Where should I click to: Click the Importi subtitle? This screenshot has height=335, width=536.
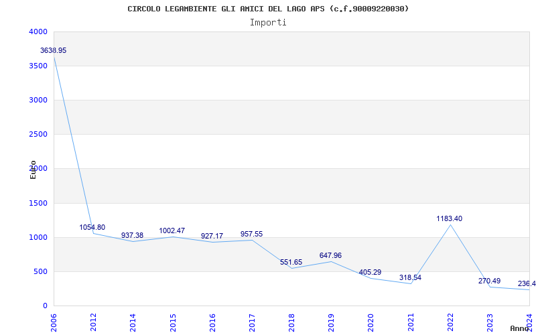point(268,22)
